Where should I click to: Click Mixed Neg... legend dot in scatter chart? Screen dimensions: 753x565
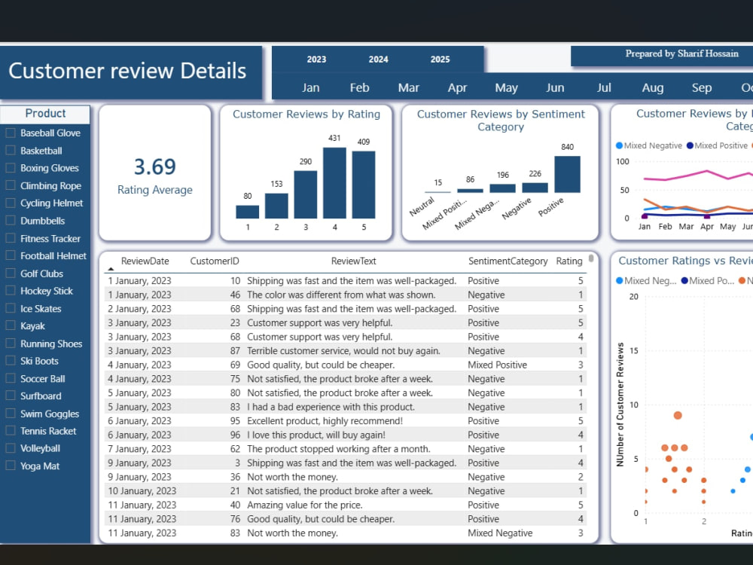pos(620,280)
